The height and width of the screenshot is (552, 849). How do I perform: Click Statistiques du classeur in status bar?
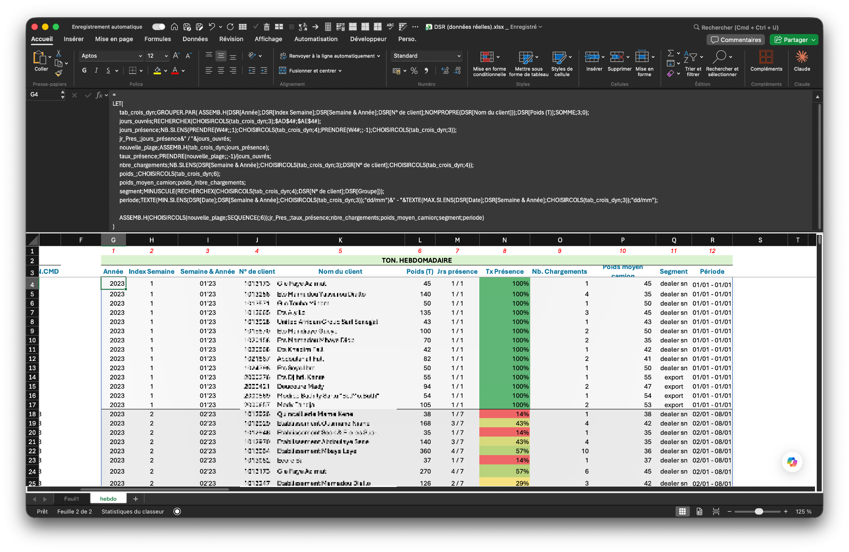(x=133, y=512)
